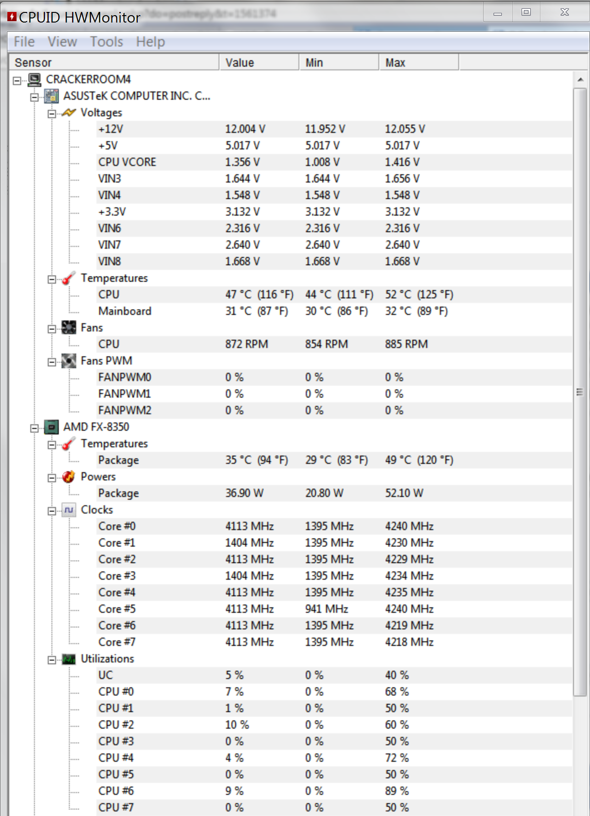Screen dimensions: 590x816
Task: Click the Sensor column header
Action: point(114,63)
